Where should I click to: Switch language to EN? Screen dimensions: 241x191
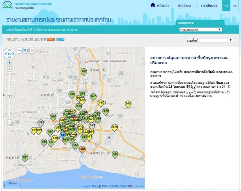tap(234, 6)
